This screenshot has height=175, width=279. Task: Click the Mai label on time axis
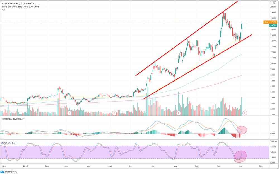tap(110, 166)
